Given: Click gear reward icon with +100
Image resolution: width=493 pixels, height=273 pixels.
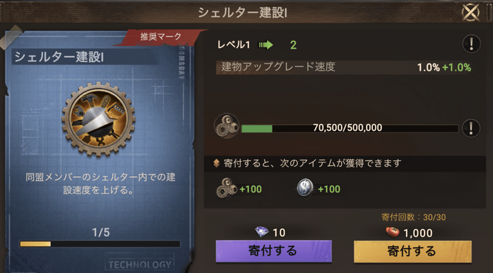Looking at the screenshot, I should (x=226, y=188).
